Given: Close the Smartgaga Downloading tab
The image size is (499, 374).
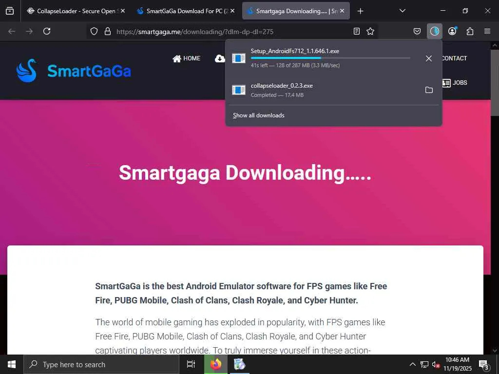Looking at the screenshot, I should pyautogui.click(x=342, y=11).
